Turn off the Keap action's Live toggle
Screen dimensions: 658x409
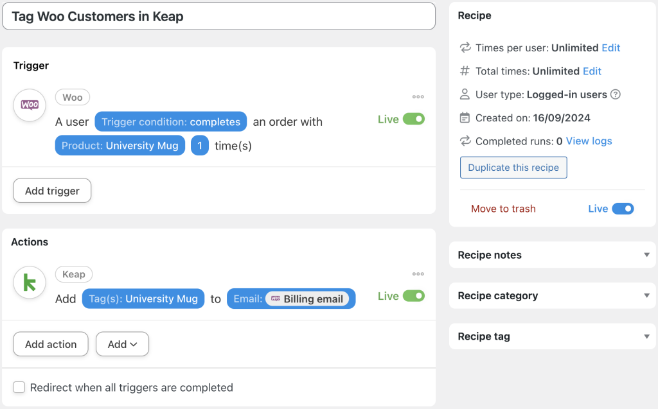click(x=414, y=295)
